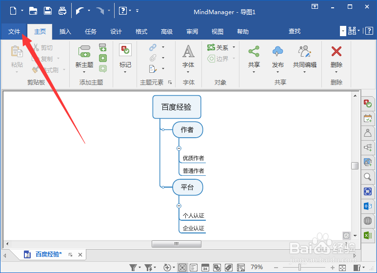This screenshot has height=273, width=377.
Task: Toggle map view in the status bar
Action: point(182,268)
